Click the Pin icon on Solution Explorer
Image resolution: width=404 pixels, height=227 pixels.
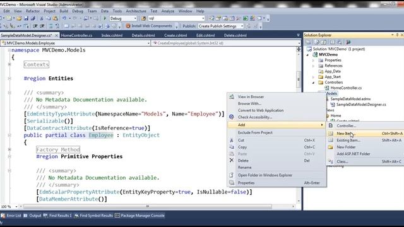coord(397,35)
